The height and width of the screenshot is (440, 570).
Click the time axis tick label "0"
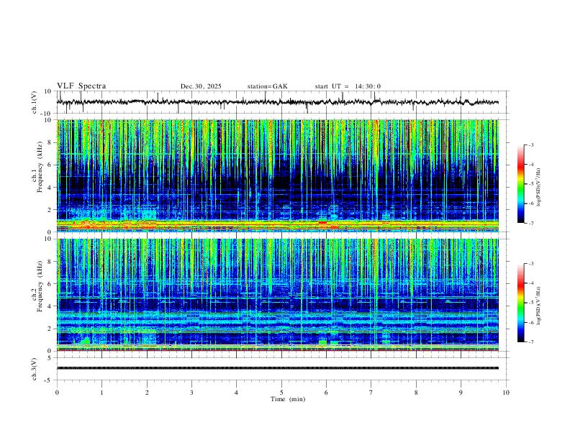point(57,393)
